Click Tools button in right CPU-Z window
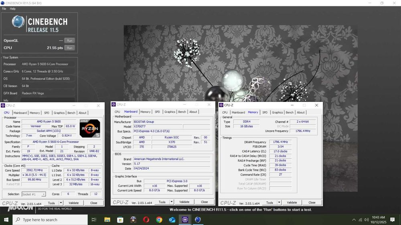401x225 pixels. (270, 203)
